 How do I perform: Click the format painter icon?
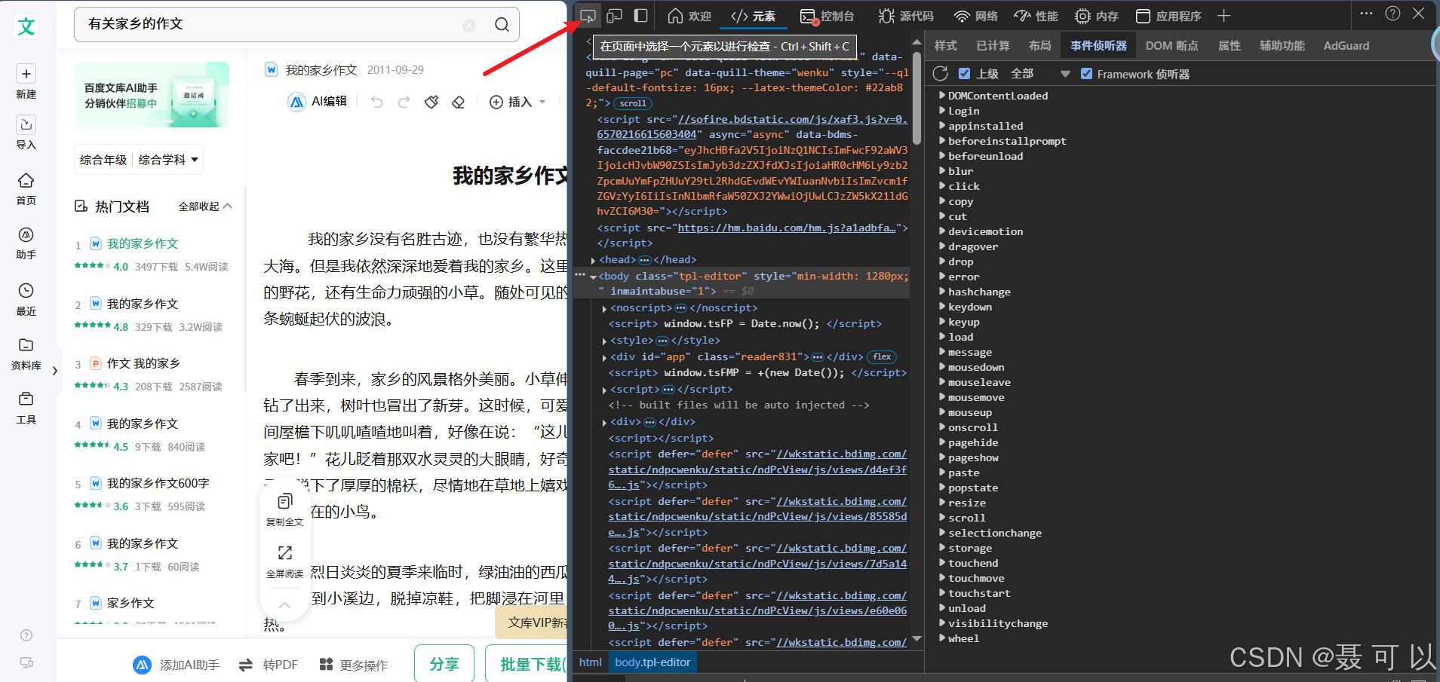431,102
